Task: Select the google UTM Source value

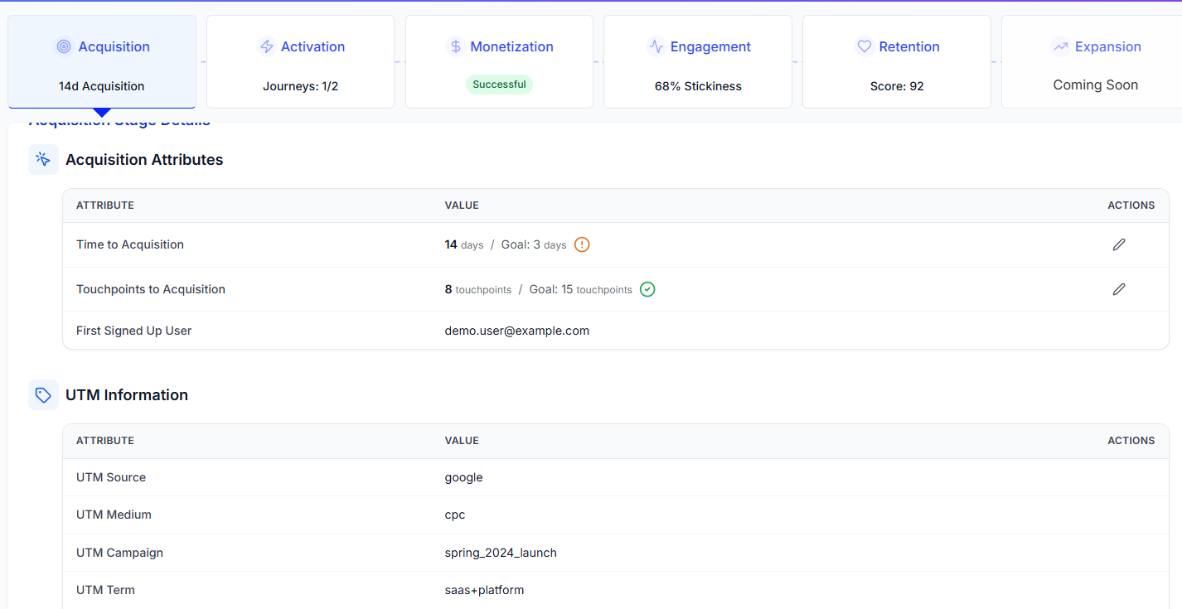Action: (463, 477)
